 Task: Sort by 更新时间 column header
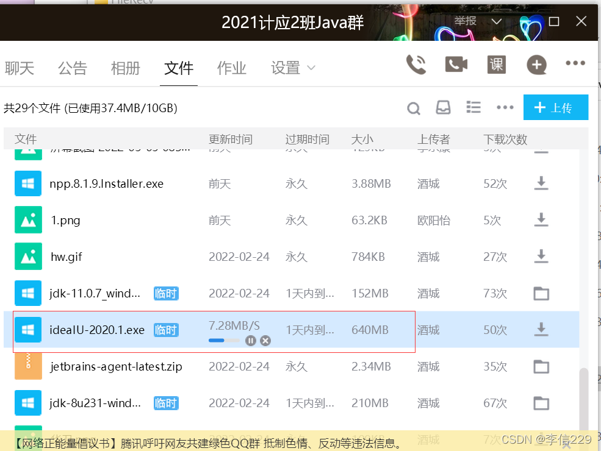click(x=231, y=140)
